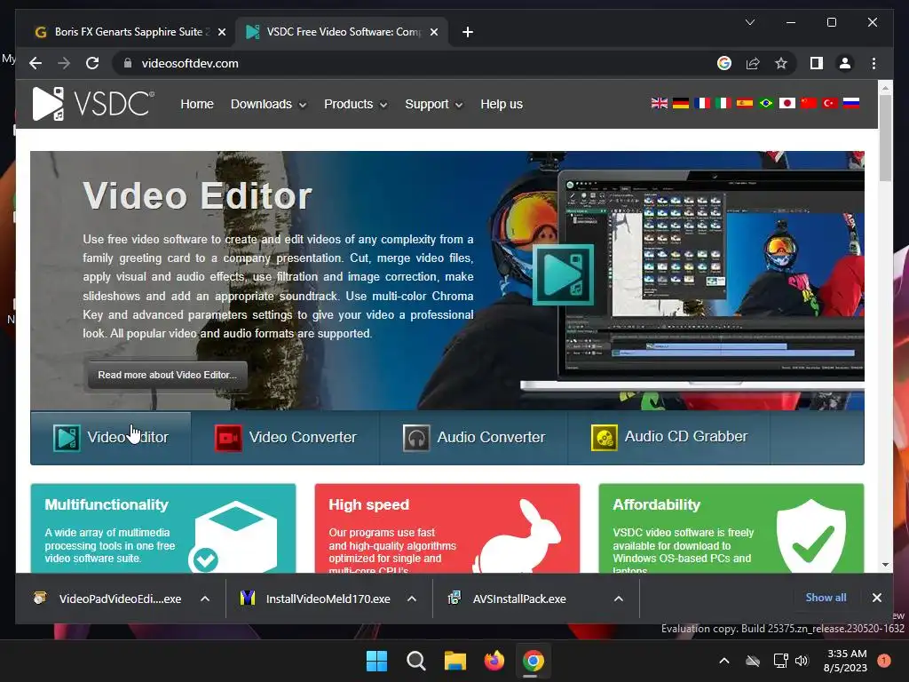The width and height of the screenshot is (909, 682).
Task: Open Chrome three-dot menu
Action: (x=873, y=63)
